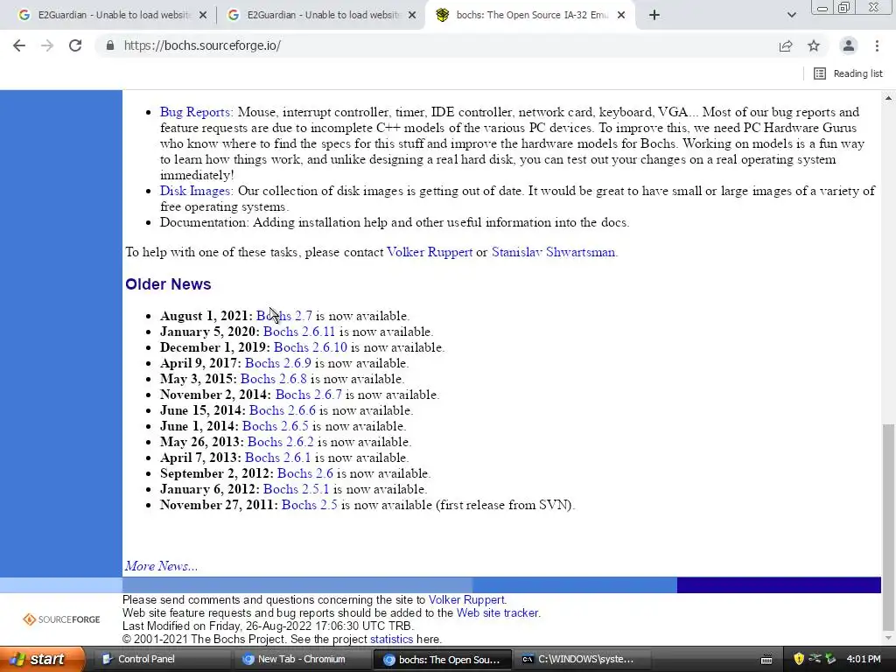Bookmark this page with the star
This screenshot has height=672, width=896.
pos(814,45)
